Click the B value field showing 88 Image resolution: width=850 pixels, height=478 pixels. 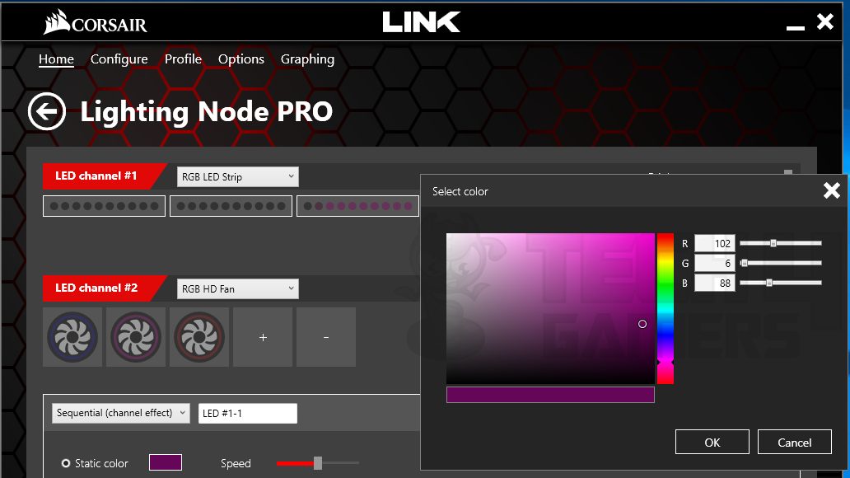(714, 283)
